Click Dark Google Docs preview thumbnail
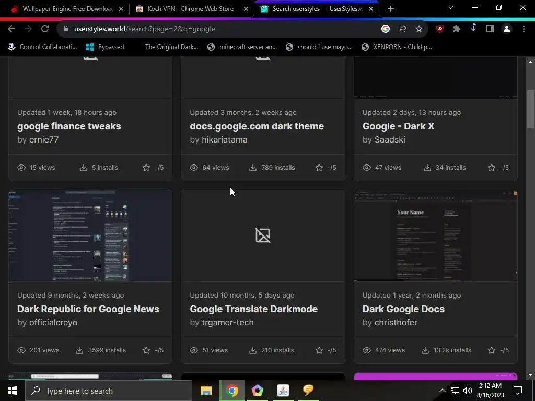 (x=435, y=235)
